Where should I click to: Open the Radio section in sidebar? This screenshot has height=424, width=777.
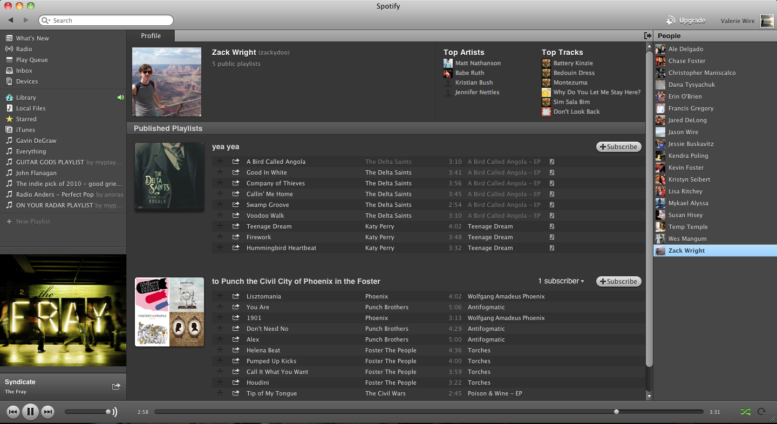coord(24,49)
